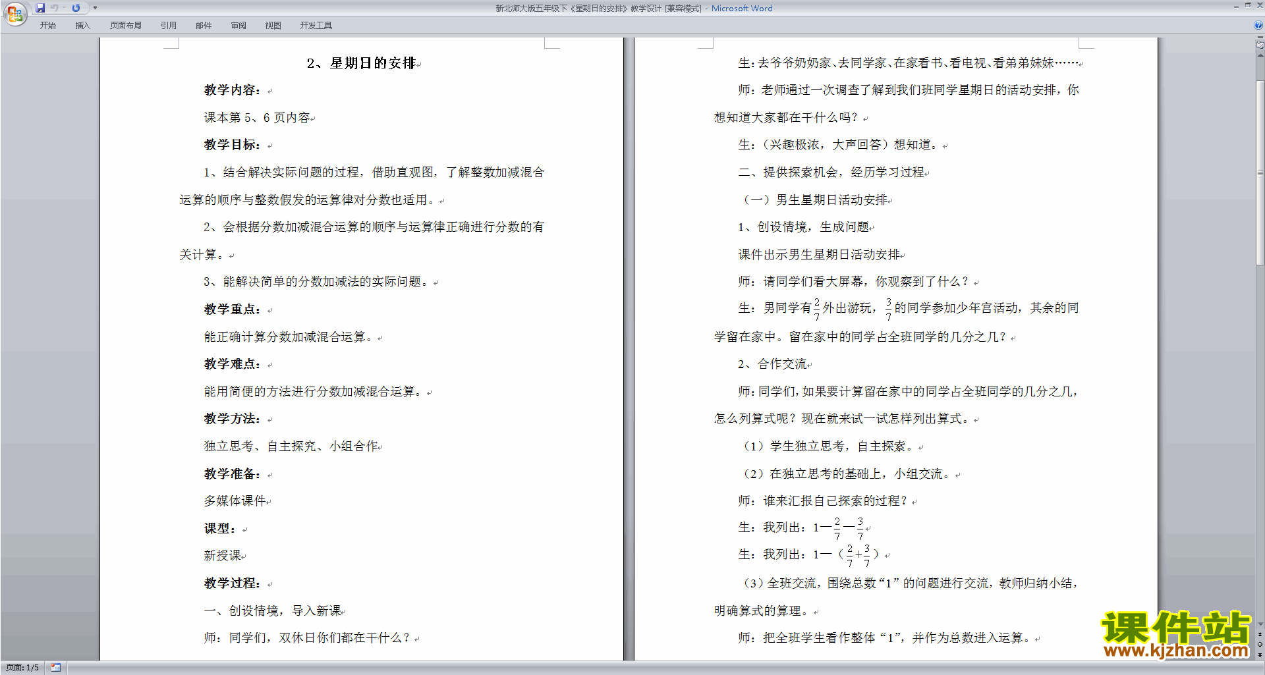This screenshot has height=675, width=1265.
Task: Click the line 新授课
Action: [x=223, y=556]
